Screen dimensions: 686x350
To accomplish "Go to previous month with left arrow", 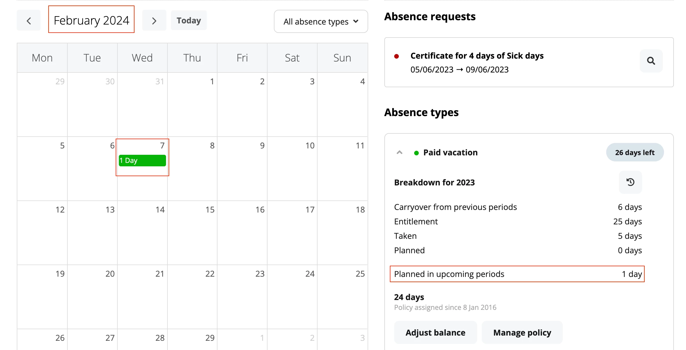I will pos(29,21).
